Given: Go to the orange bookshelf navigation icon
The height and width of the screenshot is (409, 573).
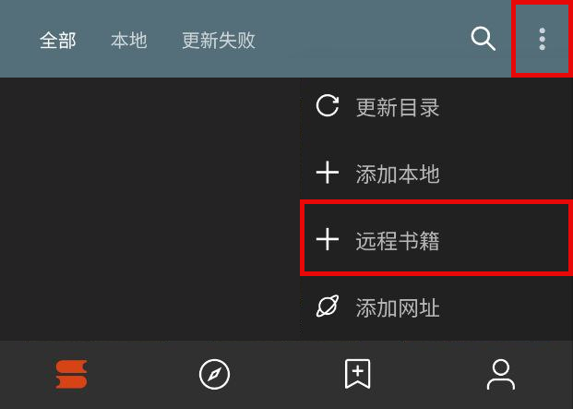Looking at the screenshot, I should coord(72,374).
